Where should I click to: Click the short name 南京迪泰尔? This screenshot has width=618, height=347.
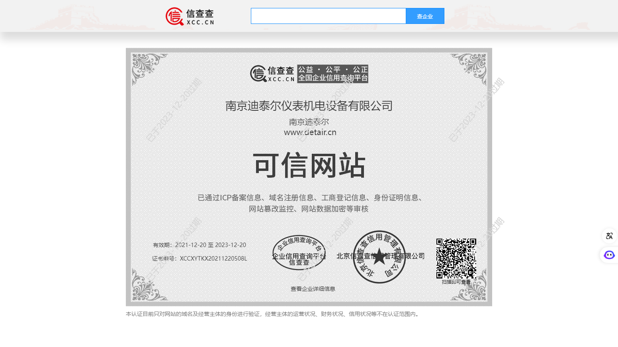click(x=309, y=122)
